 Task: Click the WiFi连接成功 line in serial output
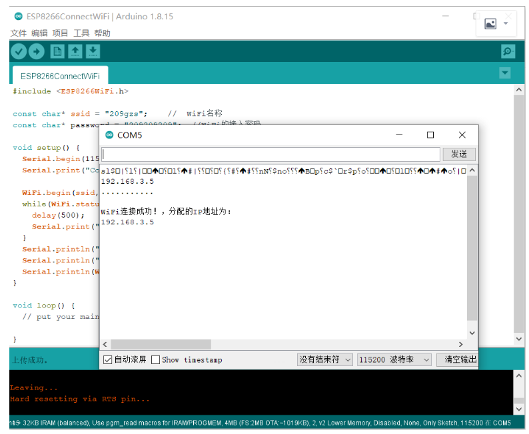[166, 212]
